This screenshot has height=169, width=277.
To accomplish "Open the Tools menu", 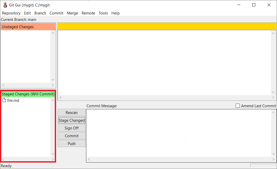I will [x=103, y=13].
